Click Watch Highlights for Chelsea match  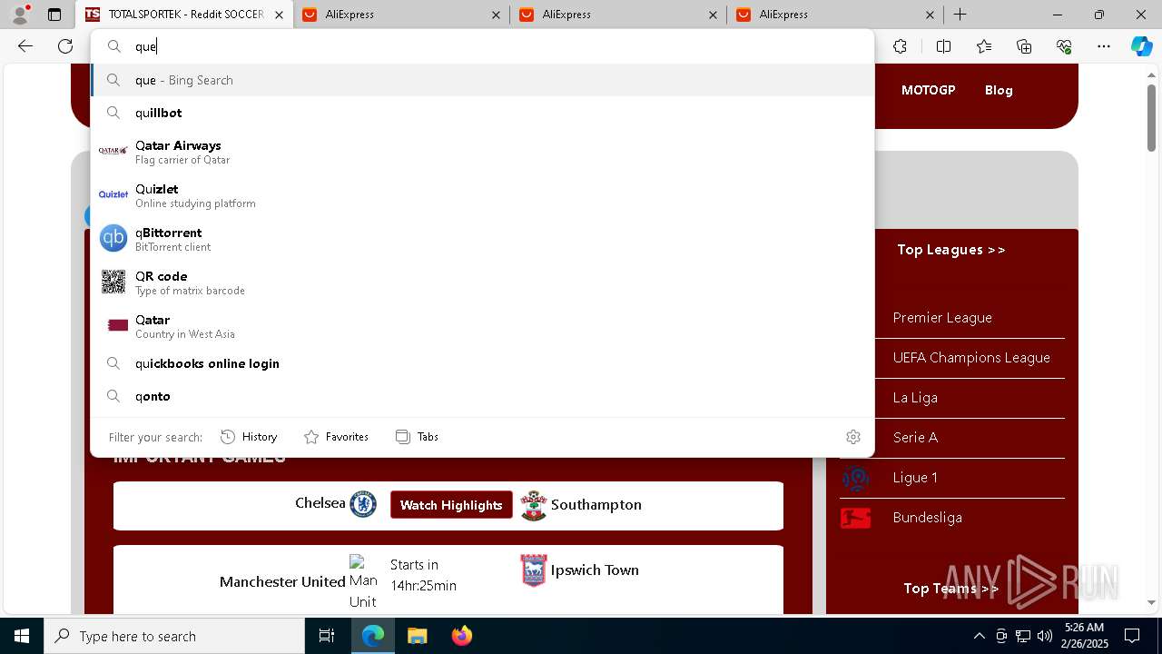[x=451, y=505]
